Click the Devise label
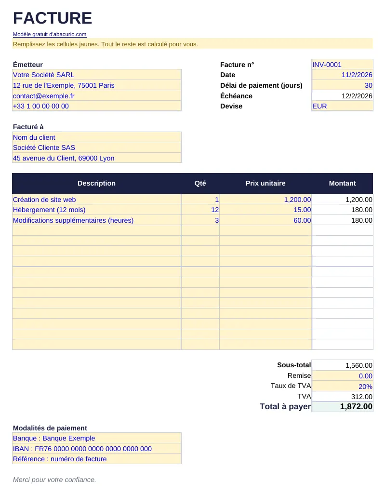 click(231, 106)
